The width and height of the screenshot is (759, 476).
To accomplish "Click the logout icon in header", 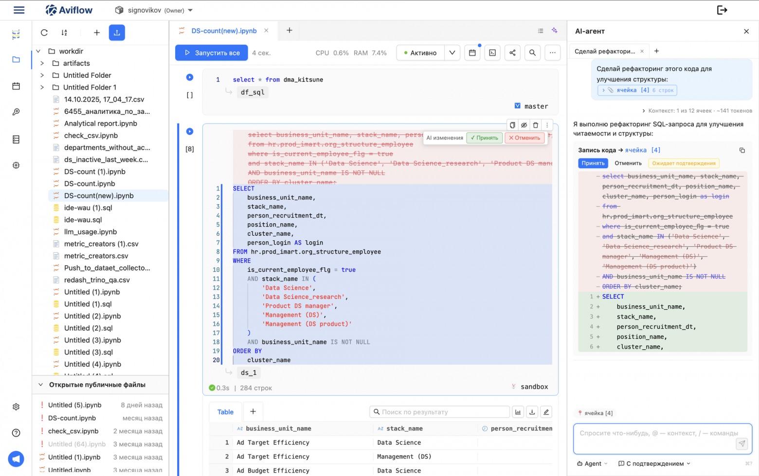I will 722,10.
